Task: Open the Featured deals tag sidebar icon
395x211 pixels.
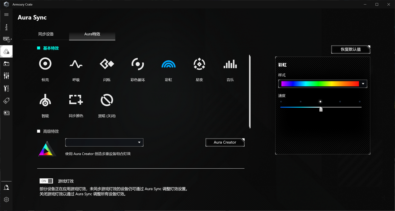Action: (6, 101)
